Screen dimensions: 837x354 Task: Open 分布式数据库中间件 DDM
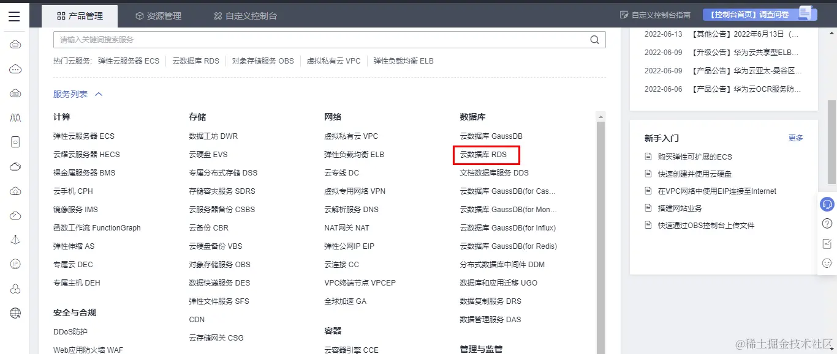[502, 265]
